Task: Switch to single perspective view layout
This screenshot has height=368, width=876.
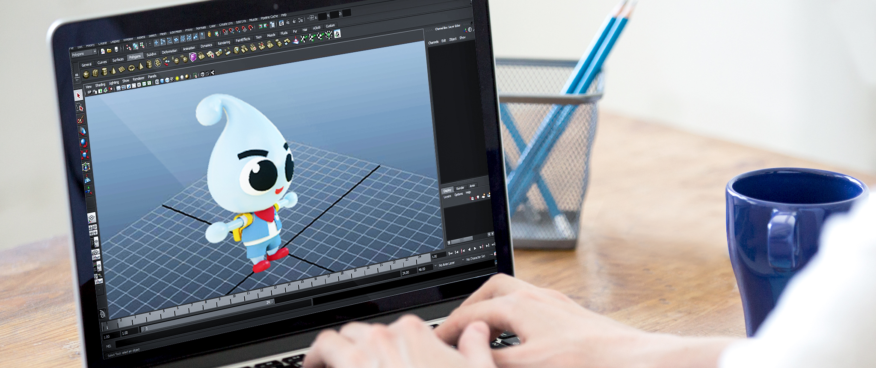Action: point(92,218)
